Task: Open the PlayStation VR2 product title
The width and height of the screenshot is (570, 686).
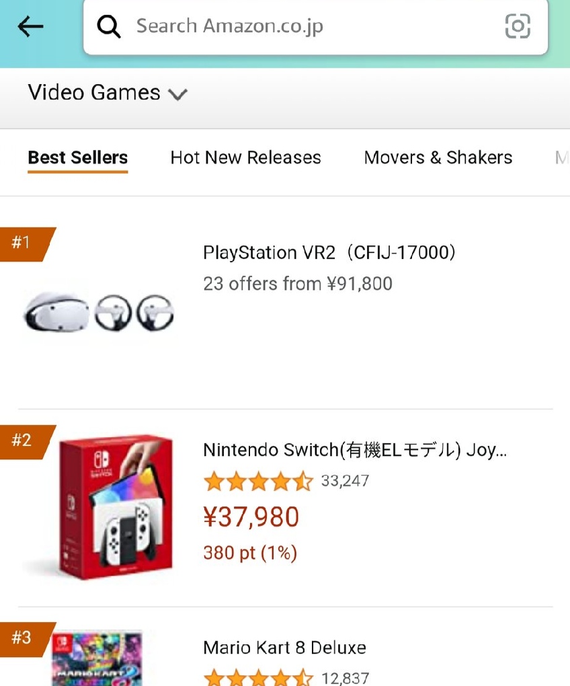Action: coord(330,253)
